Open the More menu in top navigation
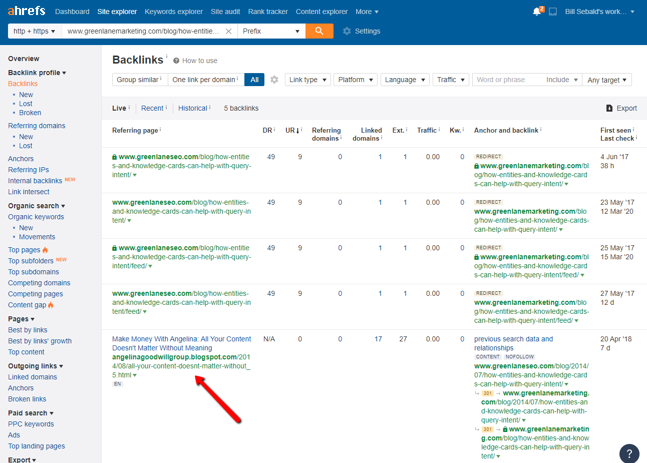The width and height of the screenshot is (647, 463). click(x=367, y=12)
